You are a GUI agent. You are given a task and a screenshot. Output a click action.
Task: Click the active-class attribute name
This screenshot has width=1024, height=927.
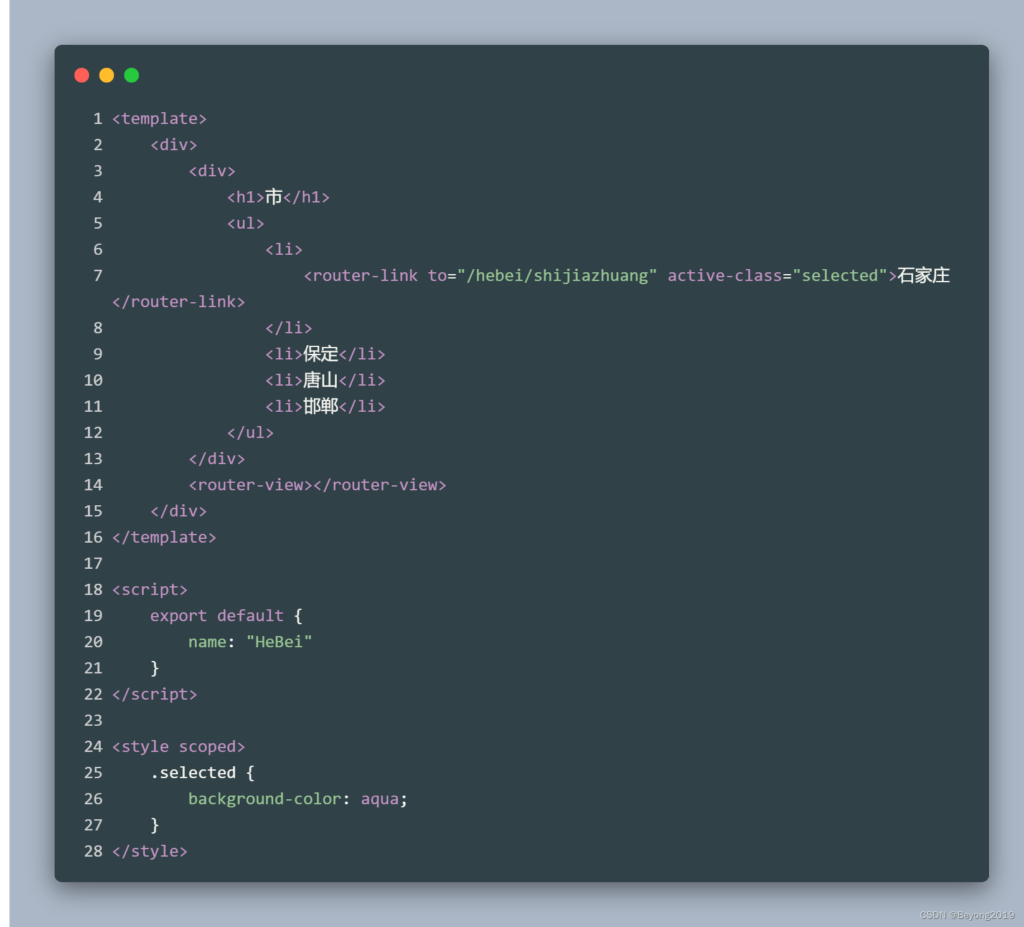pyautogui.click(x=725, y=275)
